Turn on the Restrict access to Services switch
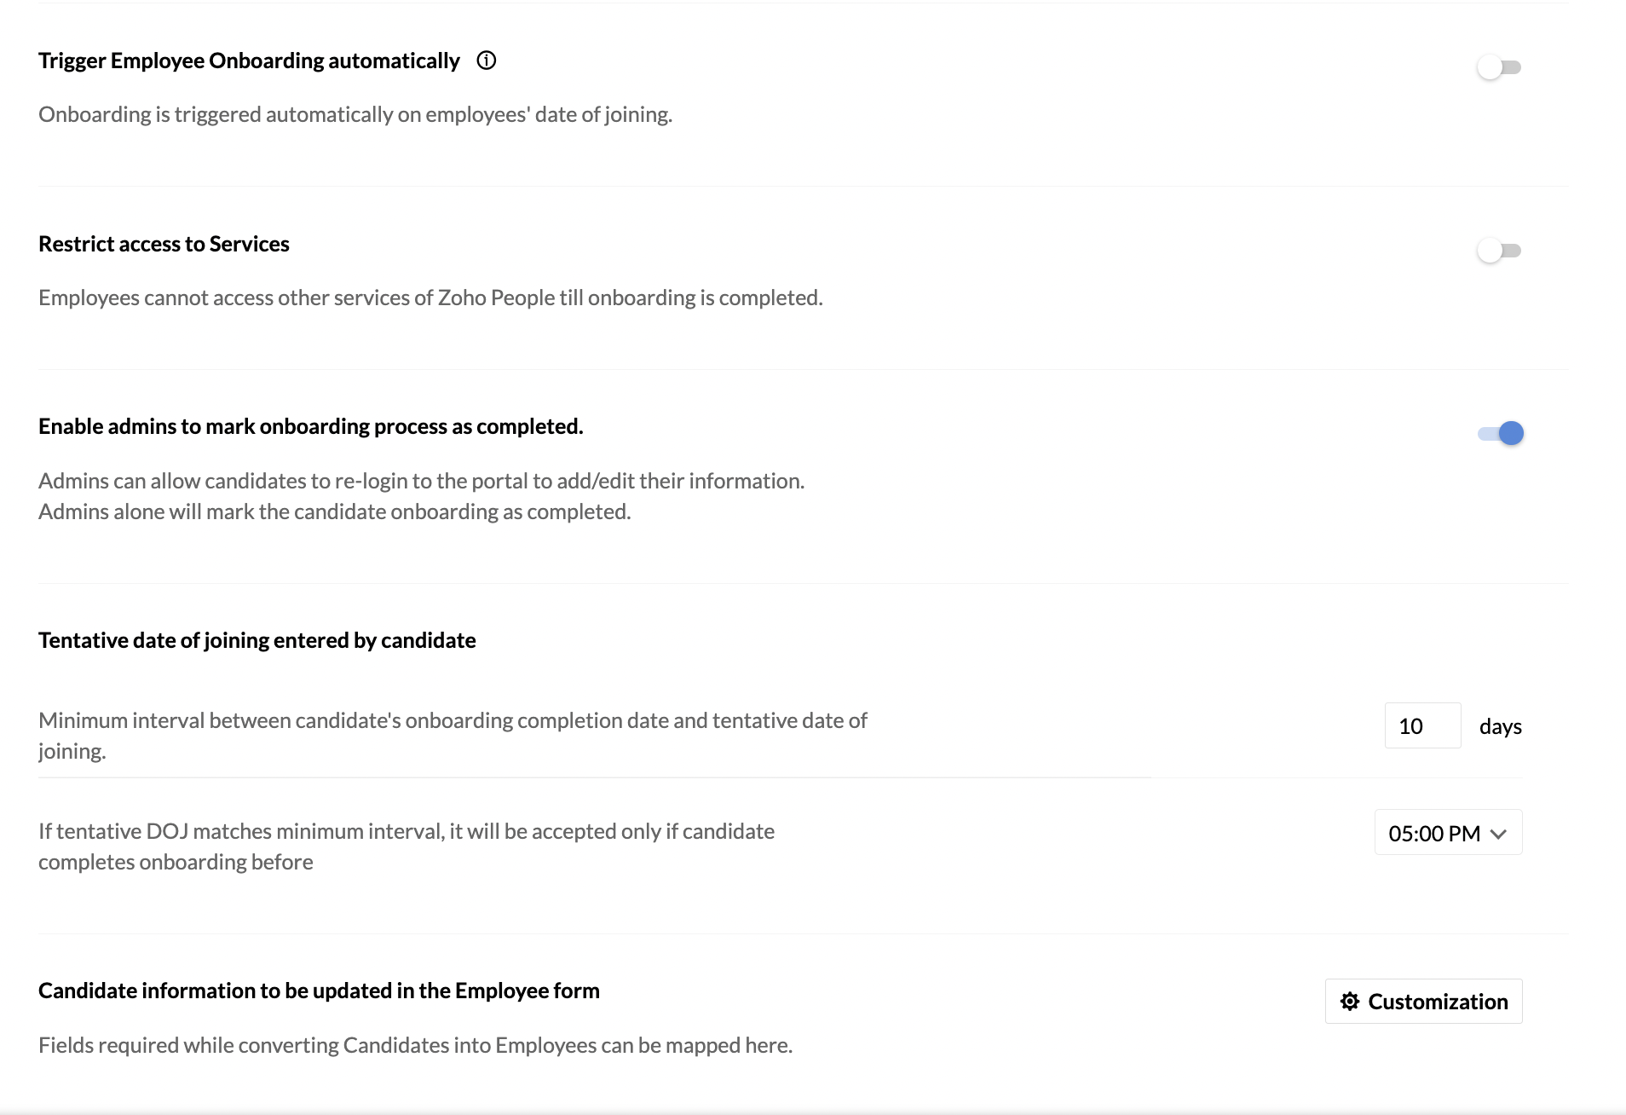The width and height of the screenshot is (1626, 1115). (1499, 251)
